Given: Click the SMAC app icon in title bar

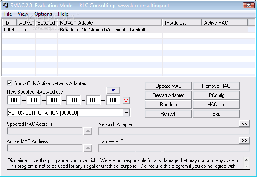Looking at the screenshot, I should tap(5, 5).
